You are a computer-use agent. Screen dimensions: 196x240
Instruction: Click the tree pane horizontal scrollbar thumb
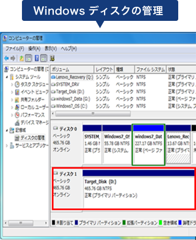coord(21,223)
